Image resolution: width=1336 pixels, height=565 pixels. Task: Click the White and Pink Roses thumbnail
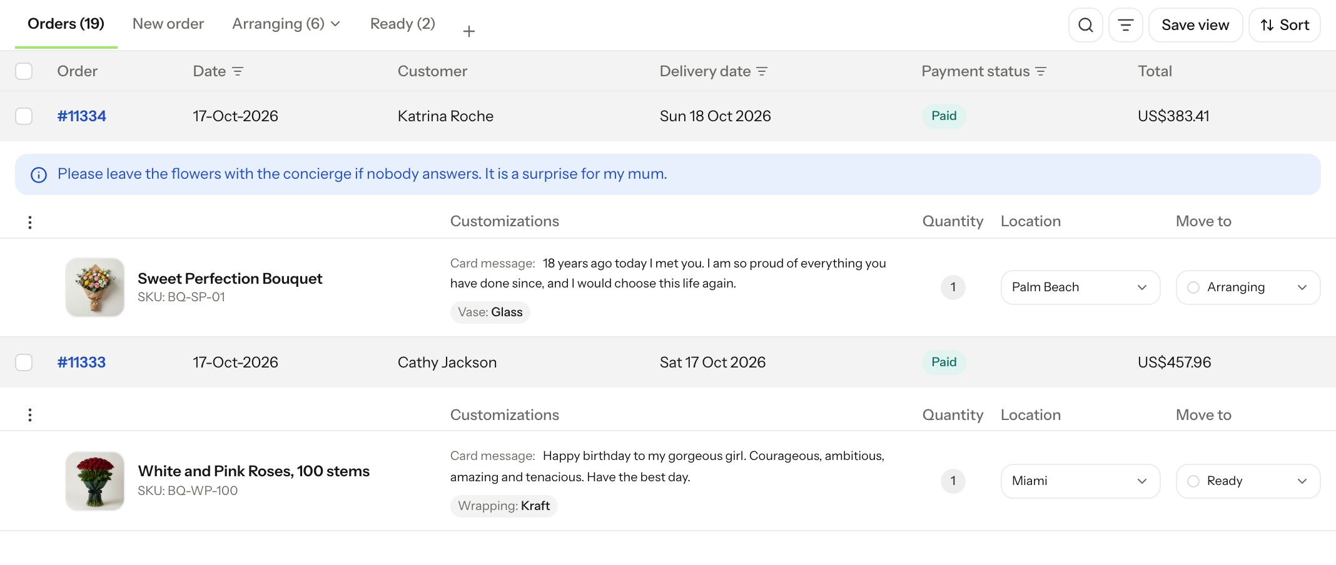[x=95, y=481]
